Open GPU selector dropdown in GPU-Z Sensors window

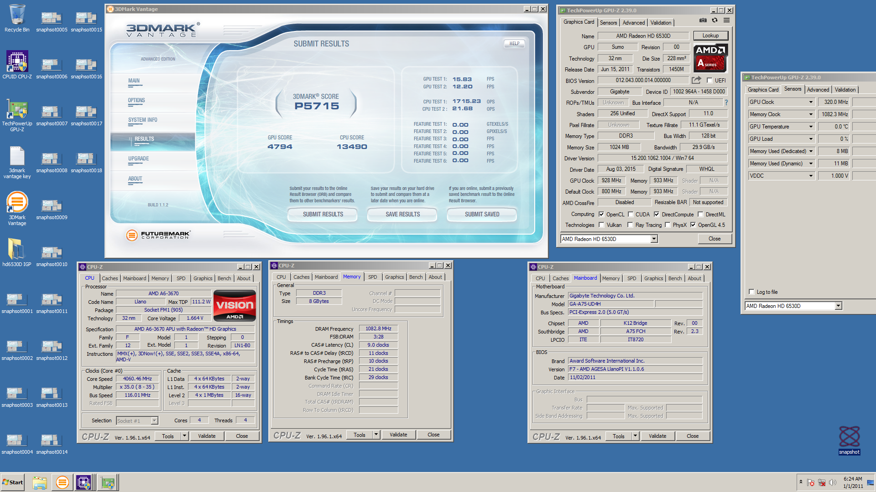pyautogui.click(x=838, y=306)
